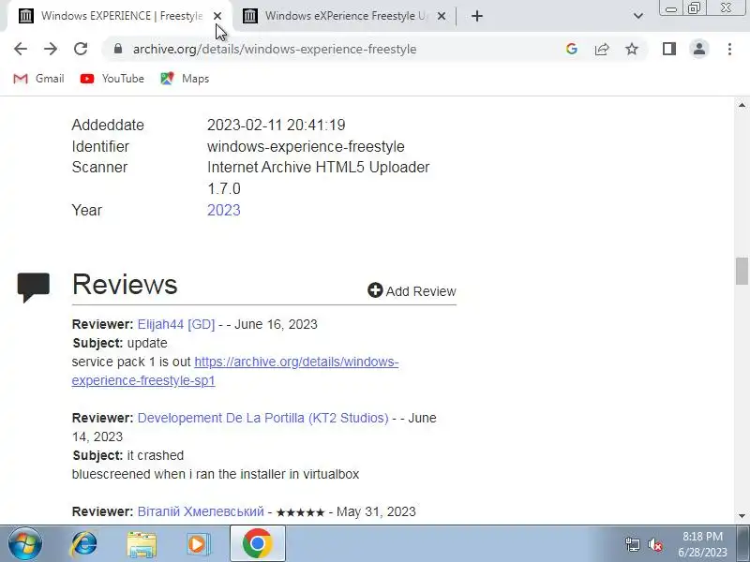Launch Internet Explorer from taskbar
The image size is (750, 562).
point(83,544)
